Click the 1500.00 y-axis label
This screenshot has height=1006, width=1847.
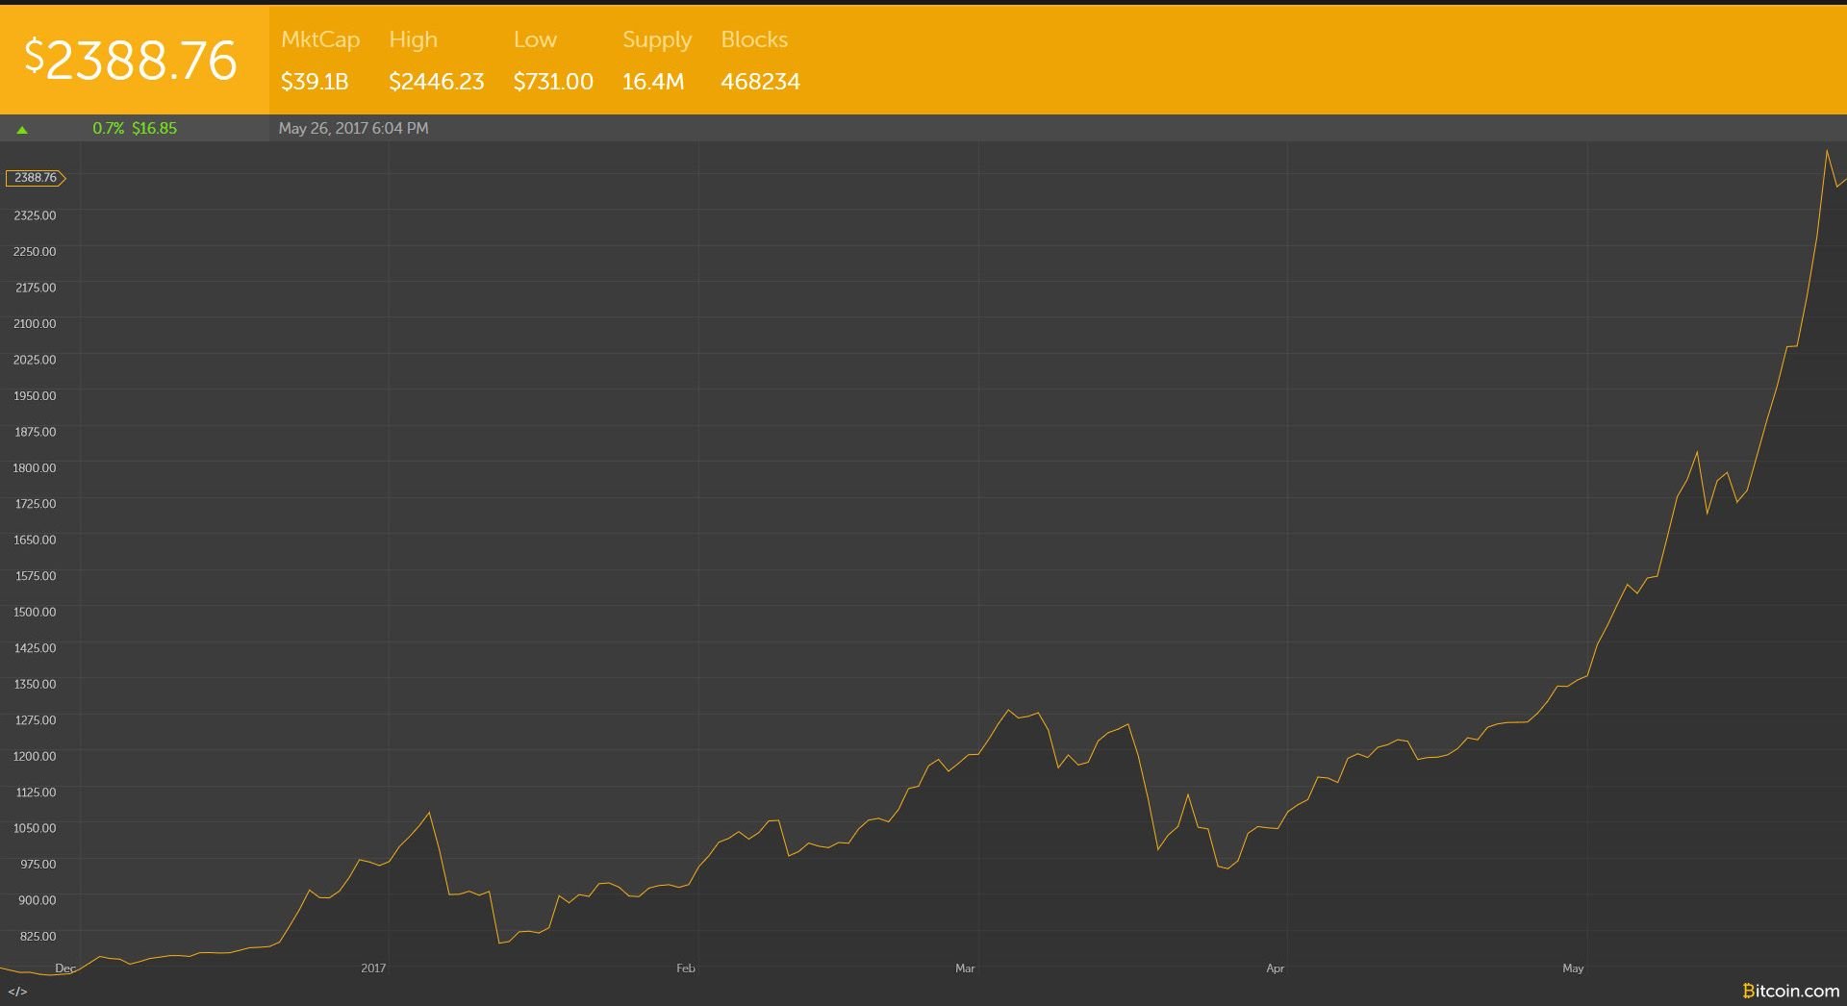pos(35,612)
